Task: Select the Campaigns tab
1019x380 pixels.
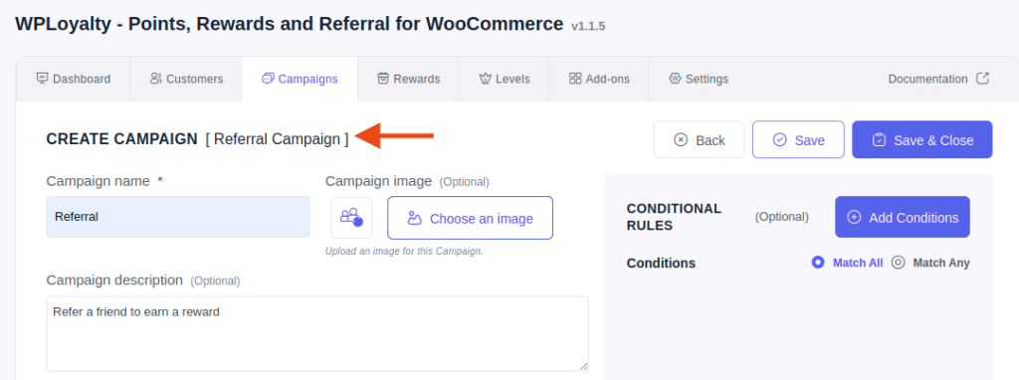Action: (300, 80)
